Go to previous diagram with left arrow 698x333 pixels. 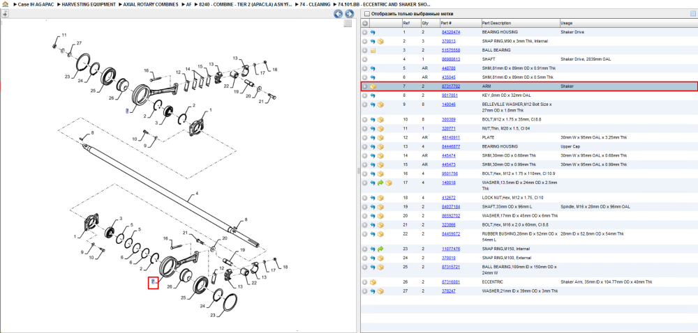(x=339, y=14)
